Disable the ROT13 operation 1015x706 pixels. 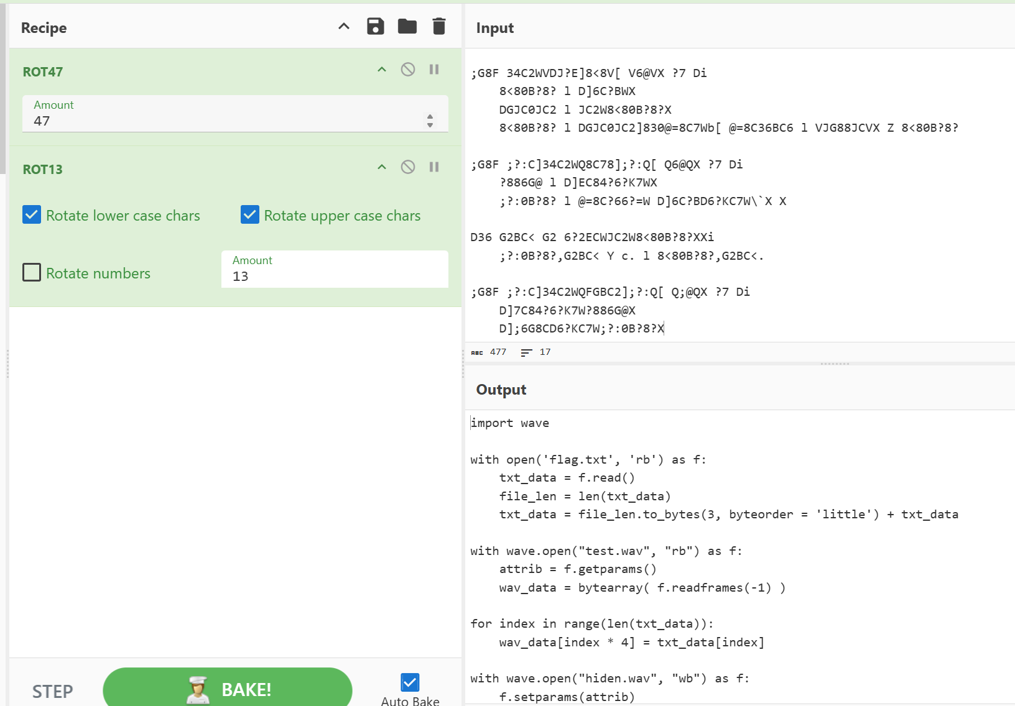(x=408, y=167)
